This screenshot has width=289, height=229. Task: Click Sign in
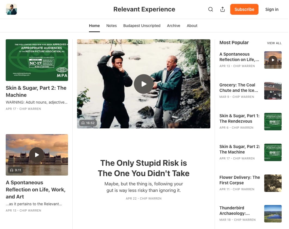tap(272, 10)
